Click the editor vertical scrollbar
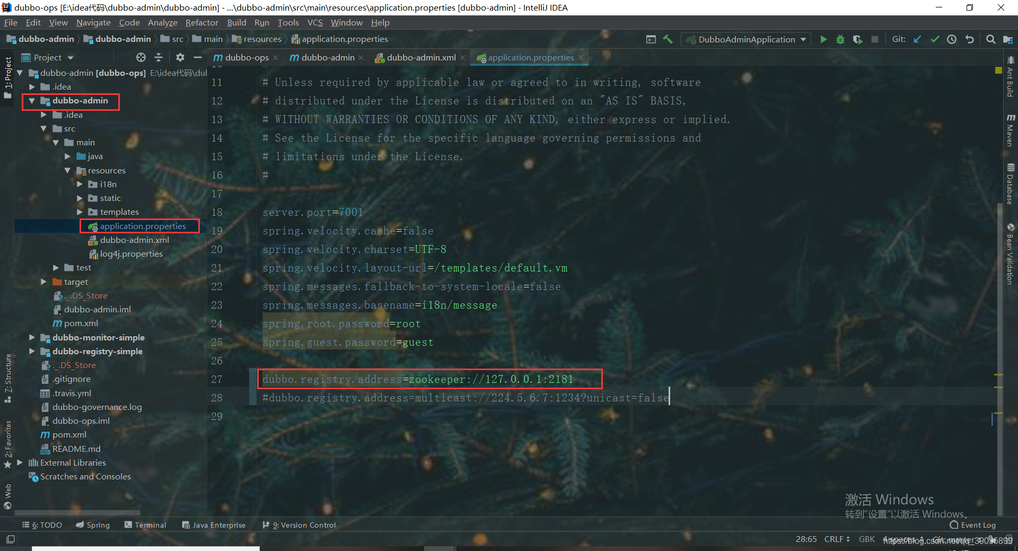The height and width of the screenshot is (551, 1018). click(x=1000, y=358)
